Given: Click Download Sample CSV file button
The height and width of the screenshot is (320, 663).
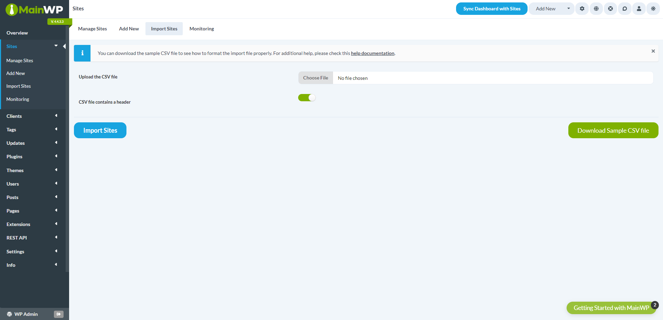Looking at the screenshot, I should click(613, 130).
